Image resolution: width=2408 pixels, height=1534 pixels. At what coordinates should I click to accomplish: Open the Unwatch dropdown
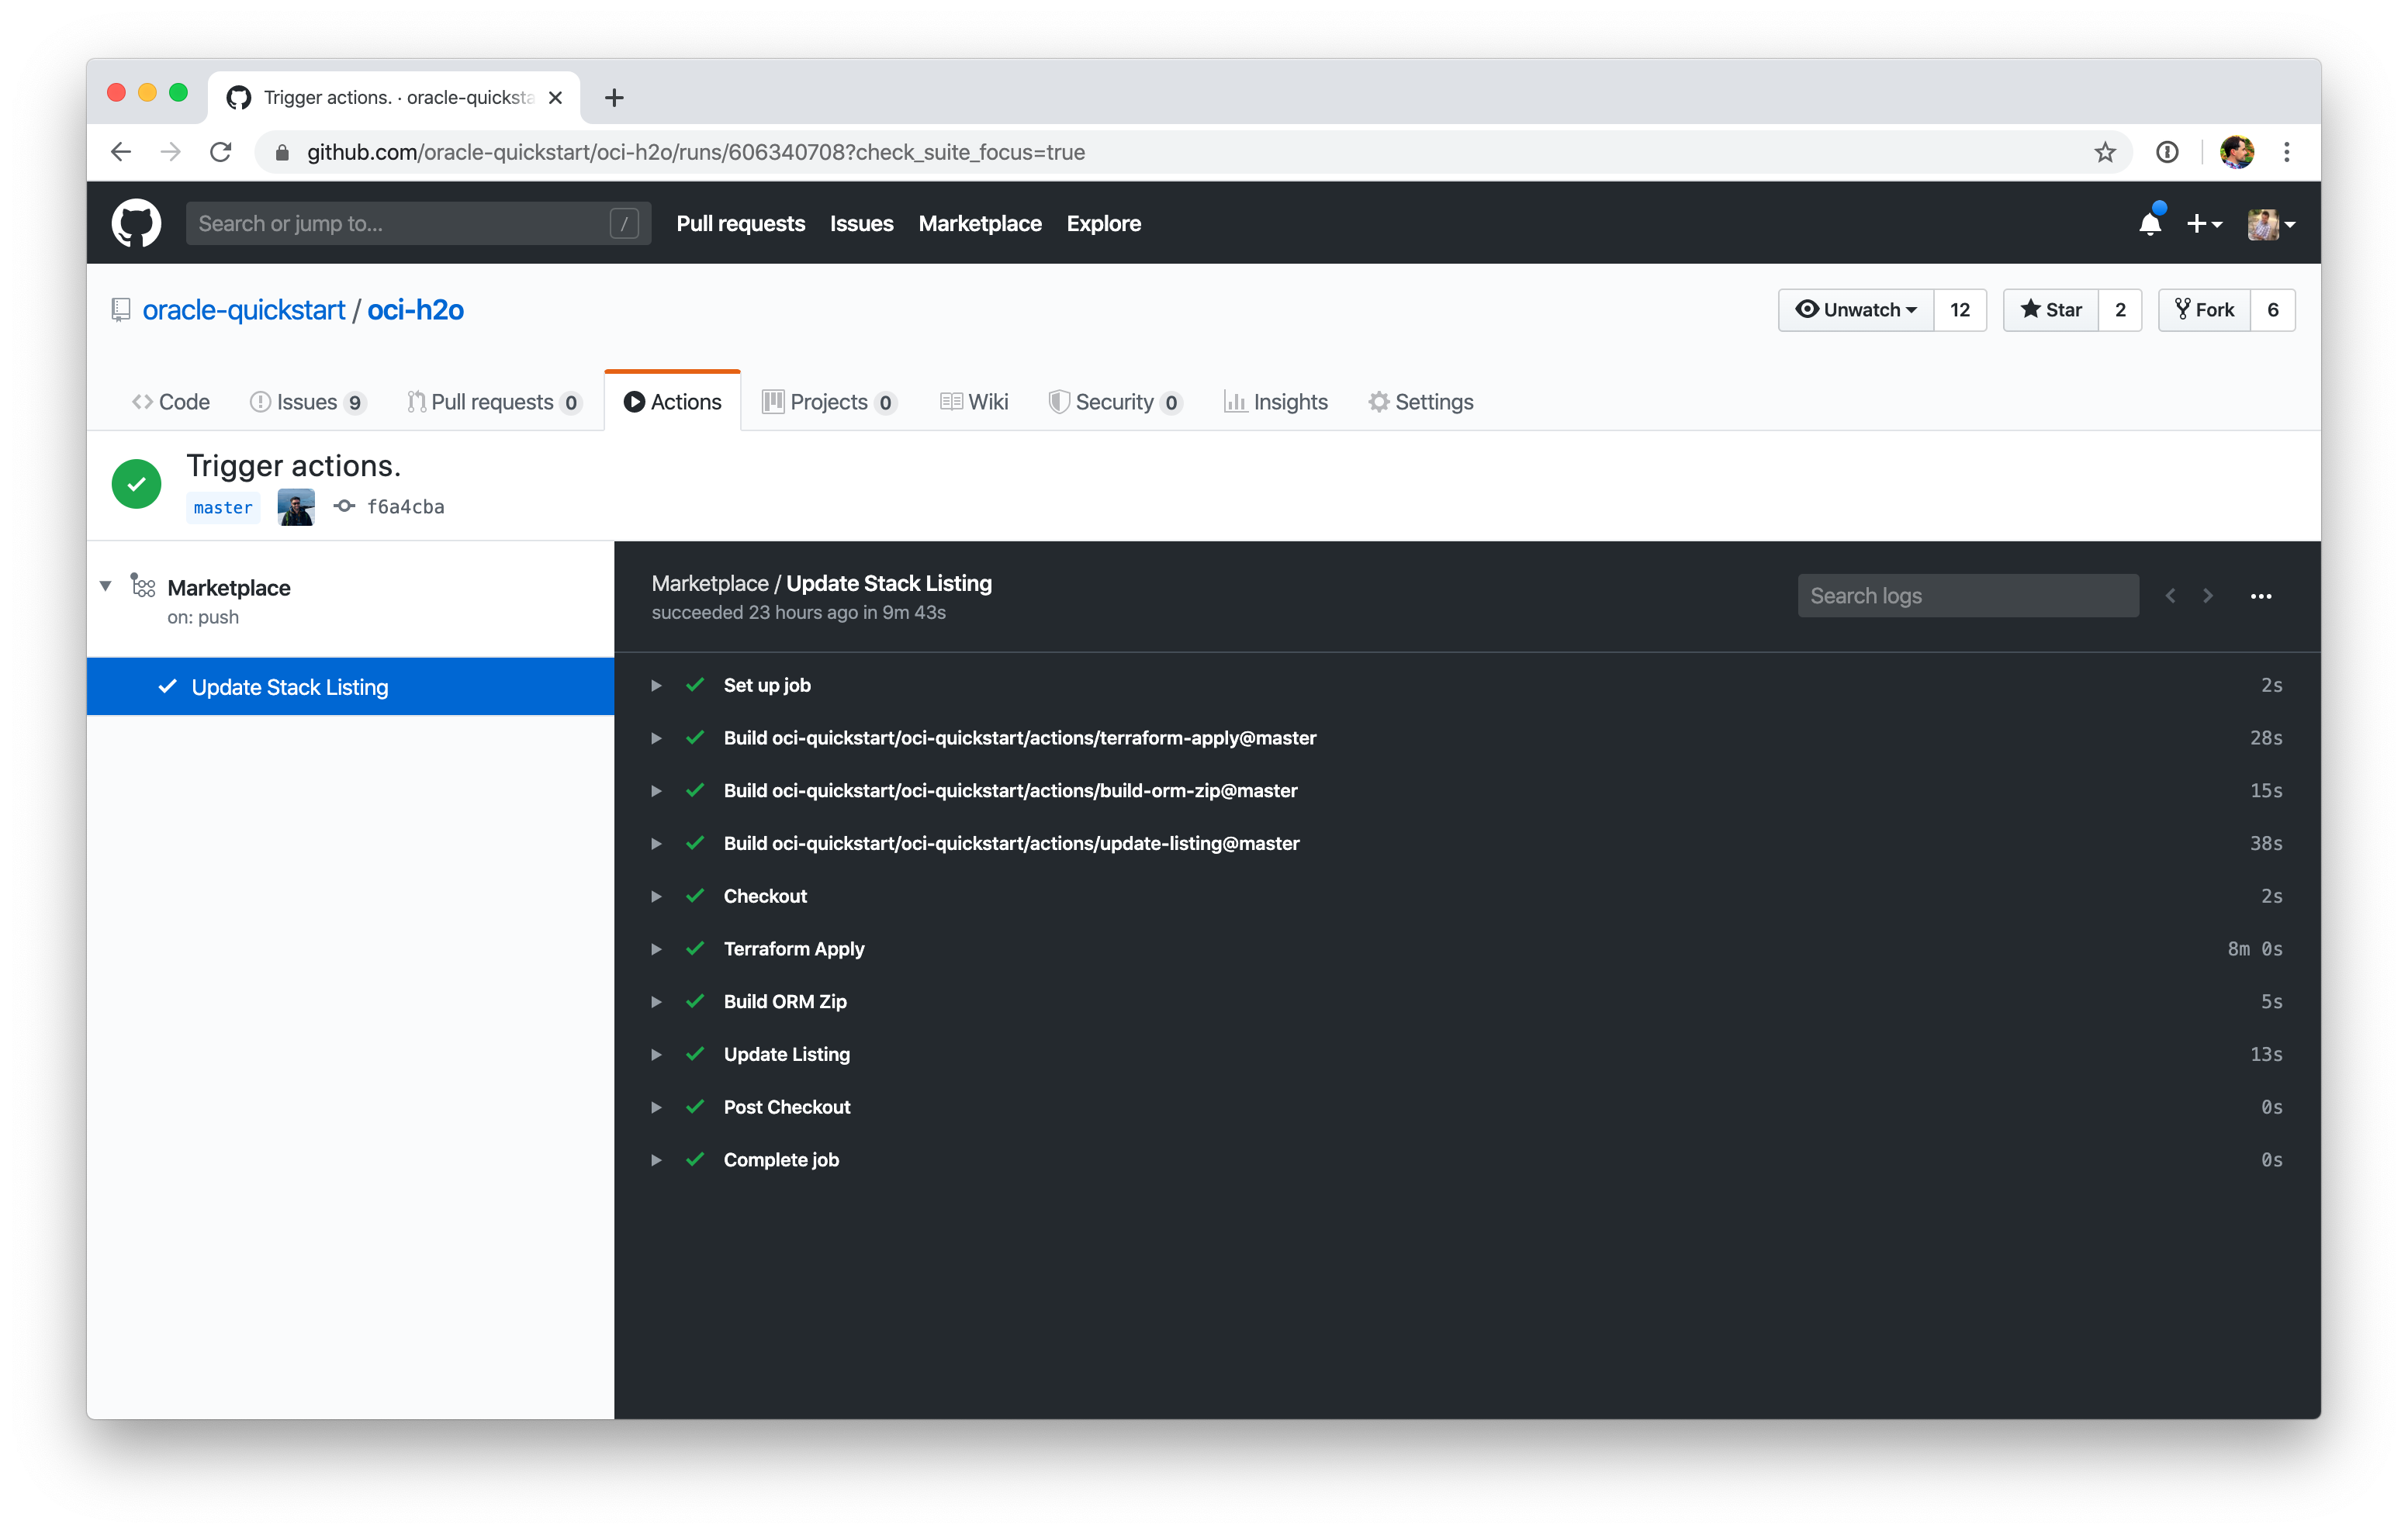tap(1856, 310)
